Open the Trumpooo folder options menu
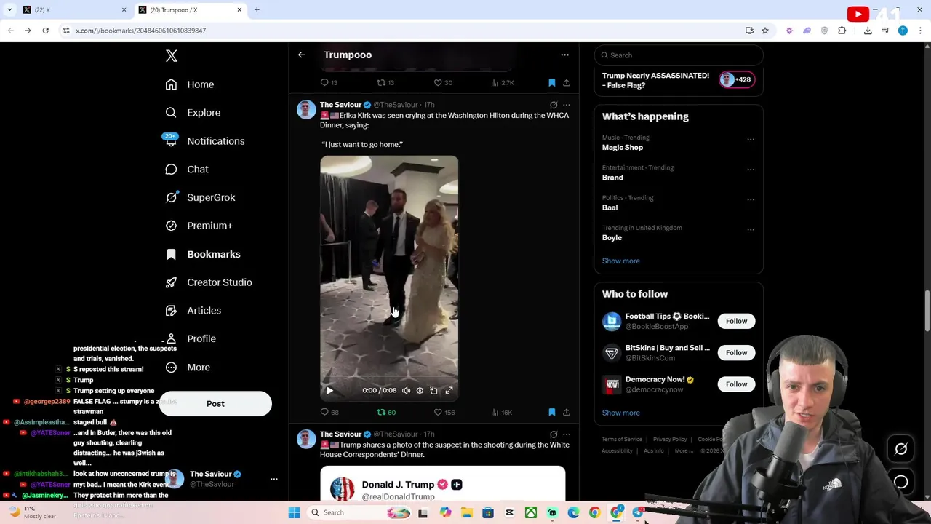This screenshot has width=931, height=524. (x=564, y=55)
